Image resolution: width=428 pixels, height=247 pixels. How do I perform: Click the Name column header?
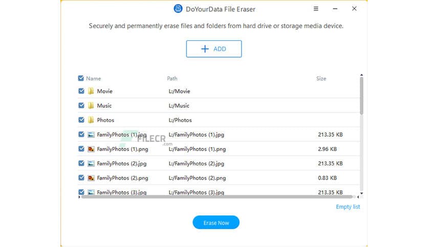93,79
